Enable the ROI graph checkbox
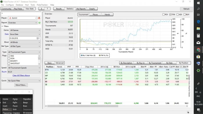The width and height of the screenshot is (203, 114). click(163, 14)
